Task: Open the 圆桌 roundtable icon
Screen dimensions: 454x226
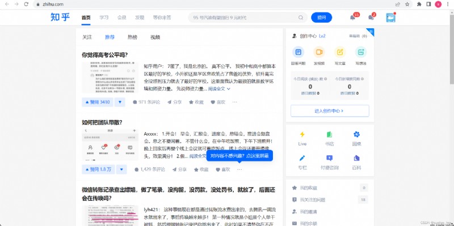Action: click(x=356, y=134)
